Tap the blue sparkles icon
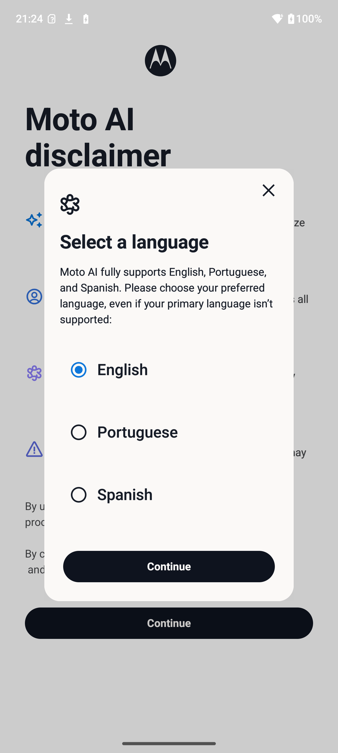Image resolution: width=338 pixels, height=753 pixels. click(34, 220)
